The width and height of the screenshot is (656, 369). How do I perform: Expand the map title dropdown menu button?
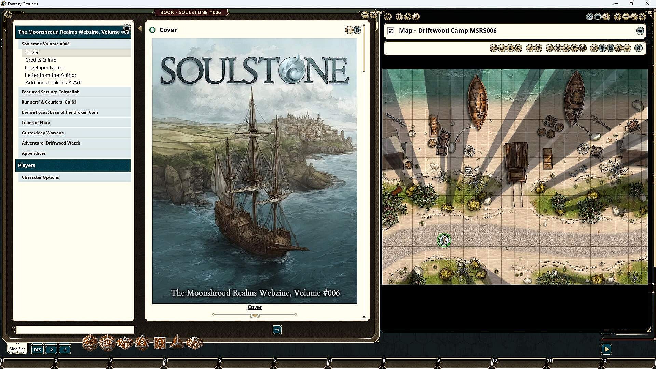click(640, 31)
